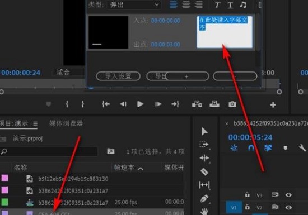308x215 pixels.
Task: Export frame with camera icon
Action: pos(232,104)
